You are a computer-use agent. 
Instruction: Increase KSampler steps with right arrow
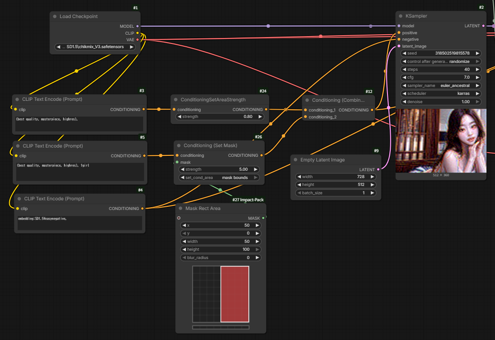pyautogui.click(x=477, y=69)
